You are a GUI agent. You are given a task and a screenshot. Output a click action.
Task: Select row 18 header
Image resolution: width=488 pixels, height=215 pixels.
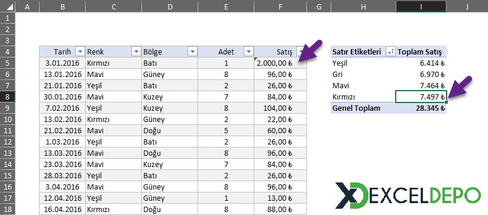click(8, 209)
